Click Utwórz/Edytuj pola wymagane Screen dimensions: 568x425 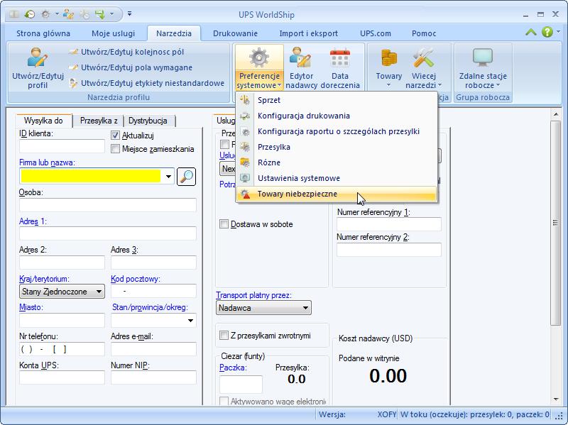point(131,67)
